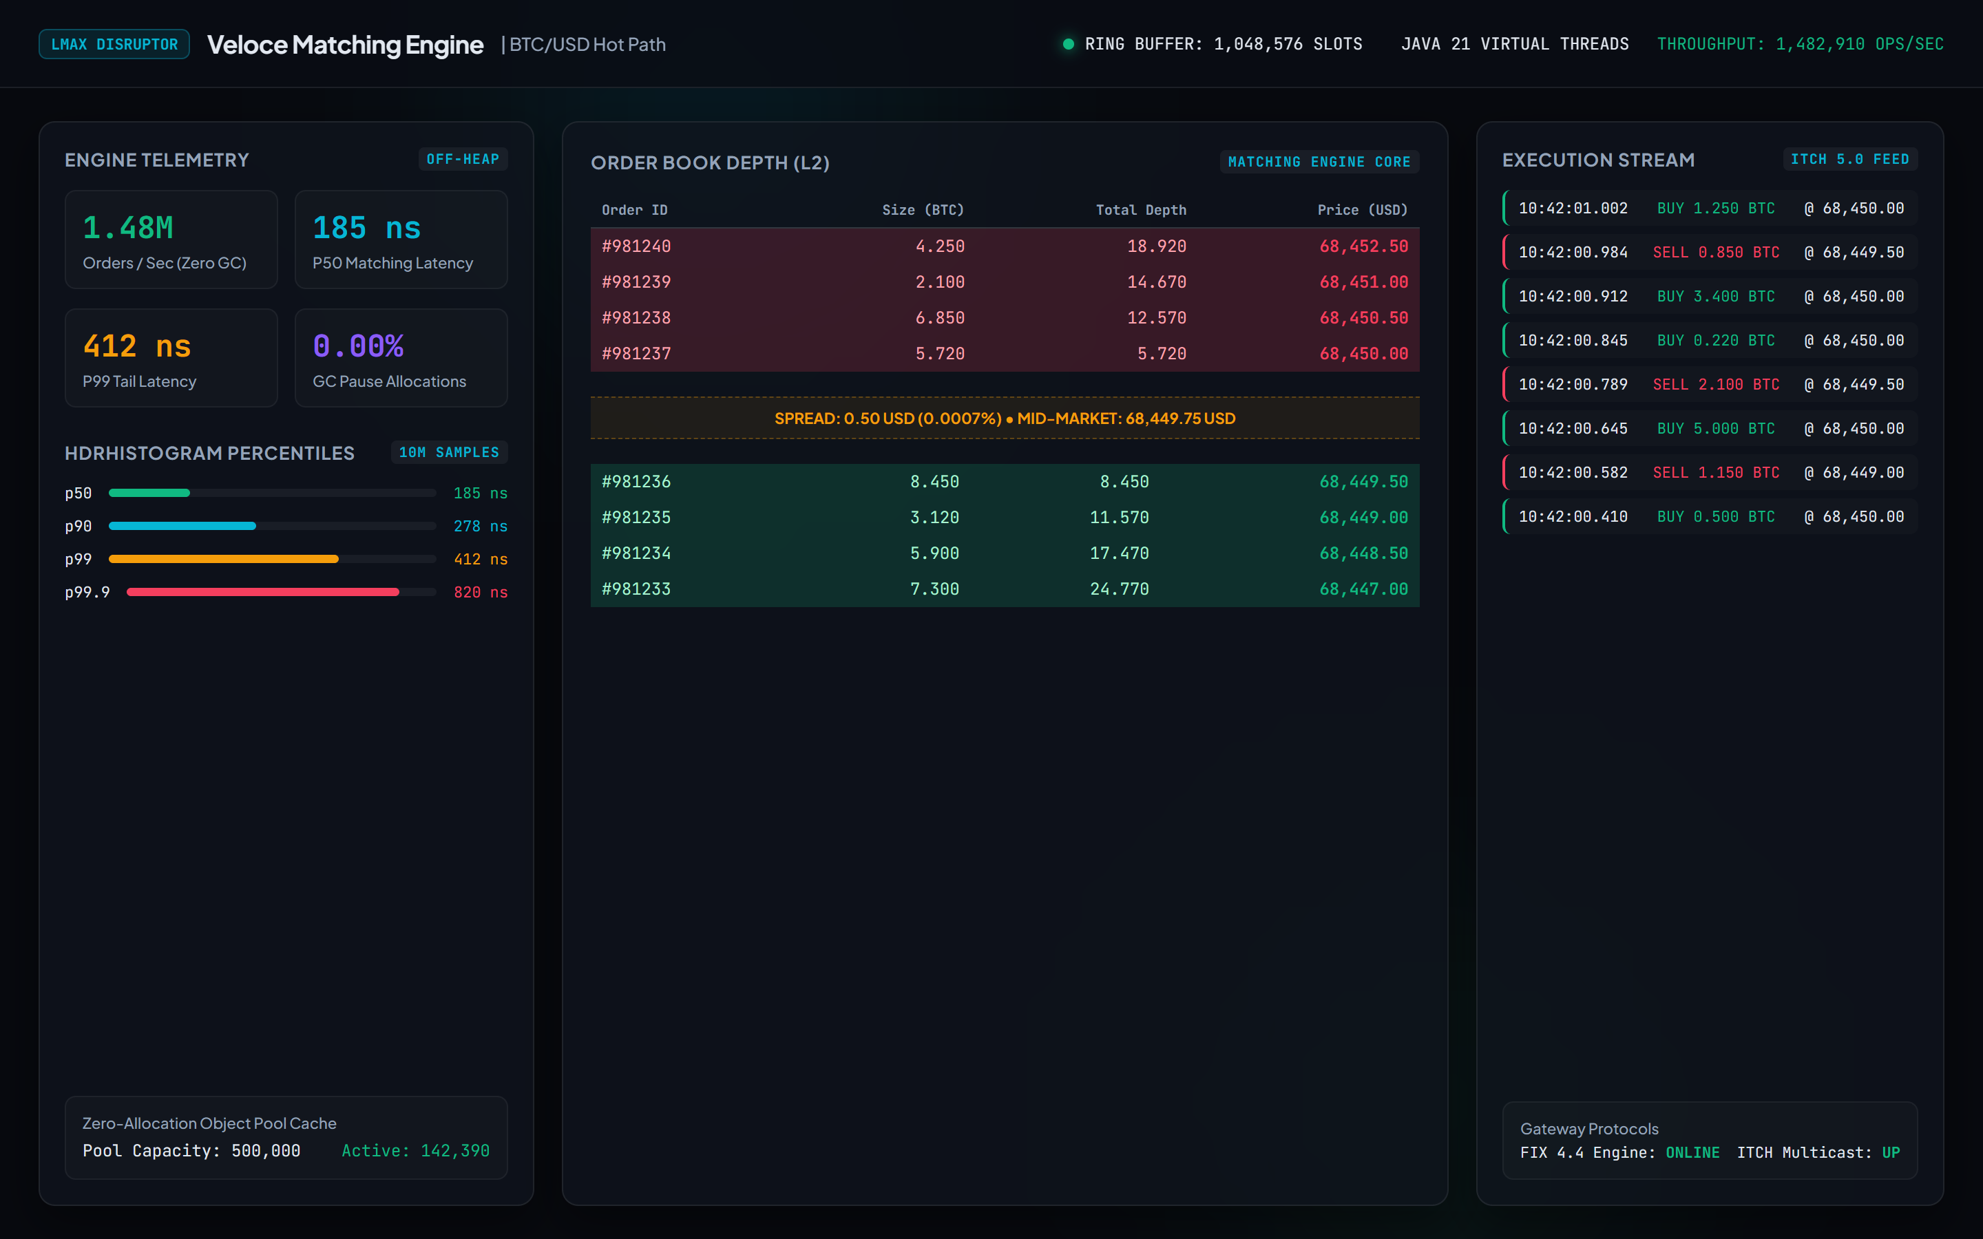Open the 10:42:00.789 SELL 2.100 BTC execution
Image resolution: width=1983 pixels, height=1239 pixels.
point(1710,384)
